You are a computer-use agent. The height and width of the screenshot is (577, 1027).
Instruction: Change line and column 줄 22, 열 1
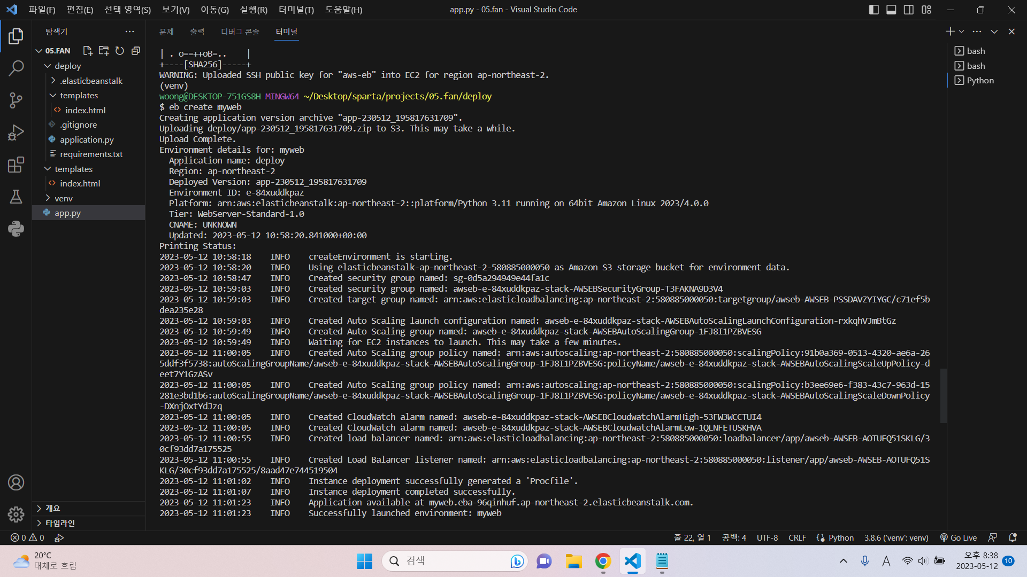click(692, 537)
